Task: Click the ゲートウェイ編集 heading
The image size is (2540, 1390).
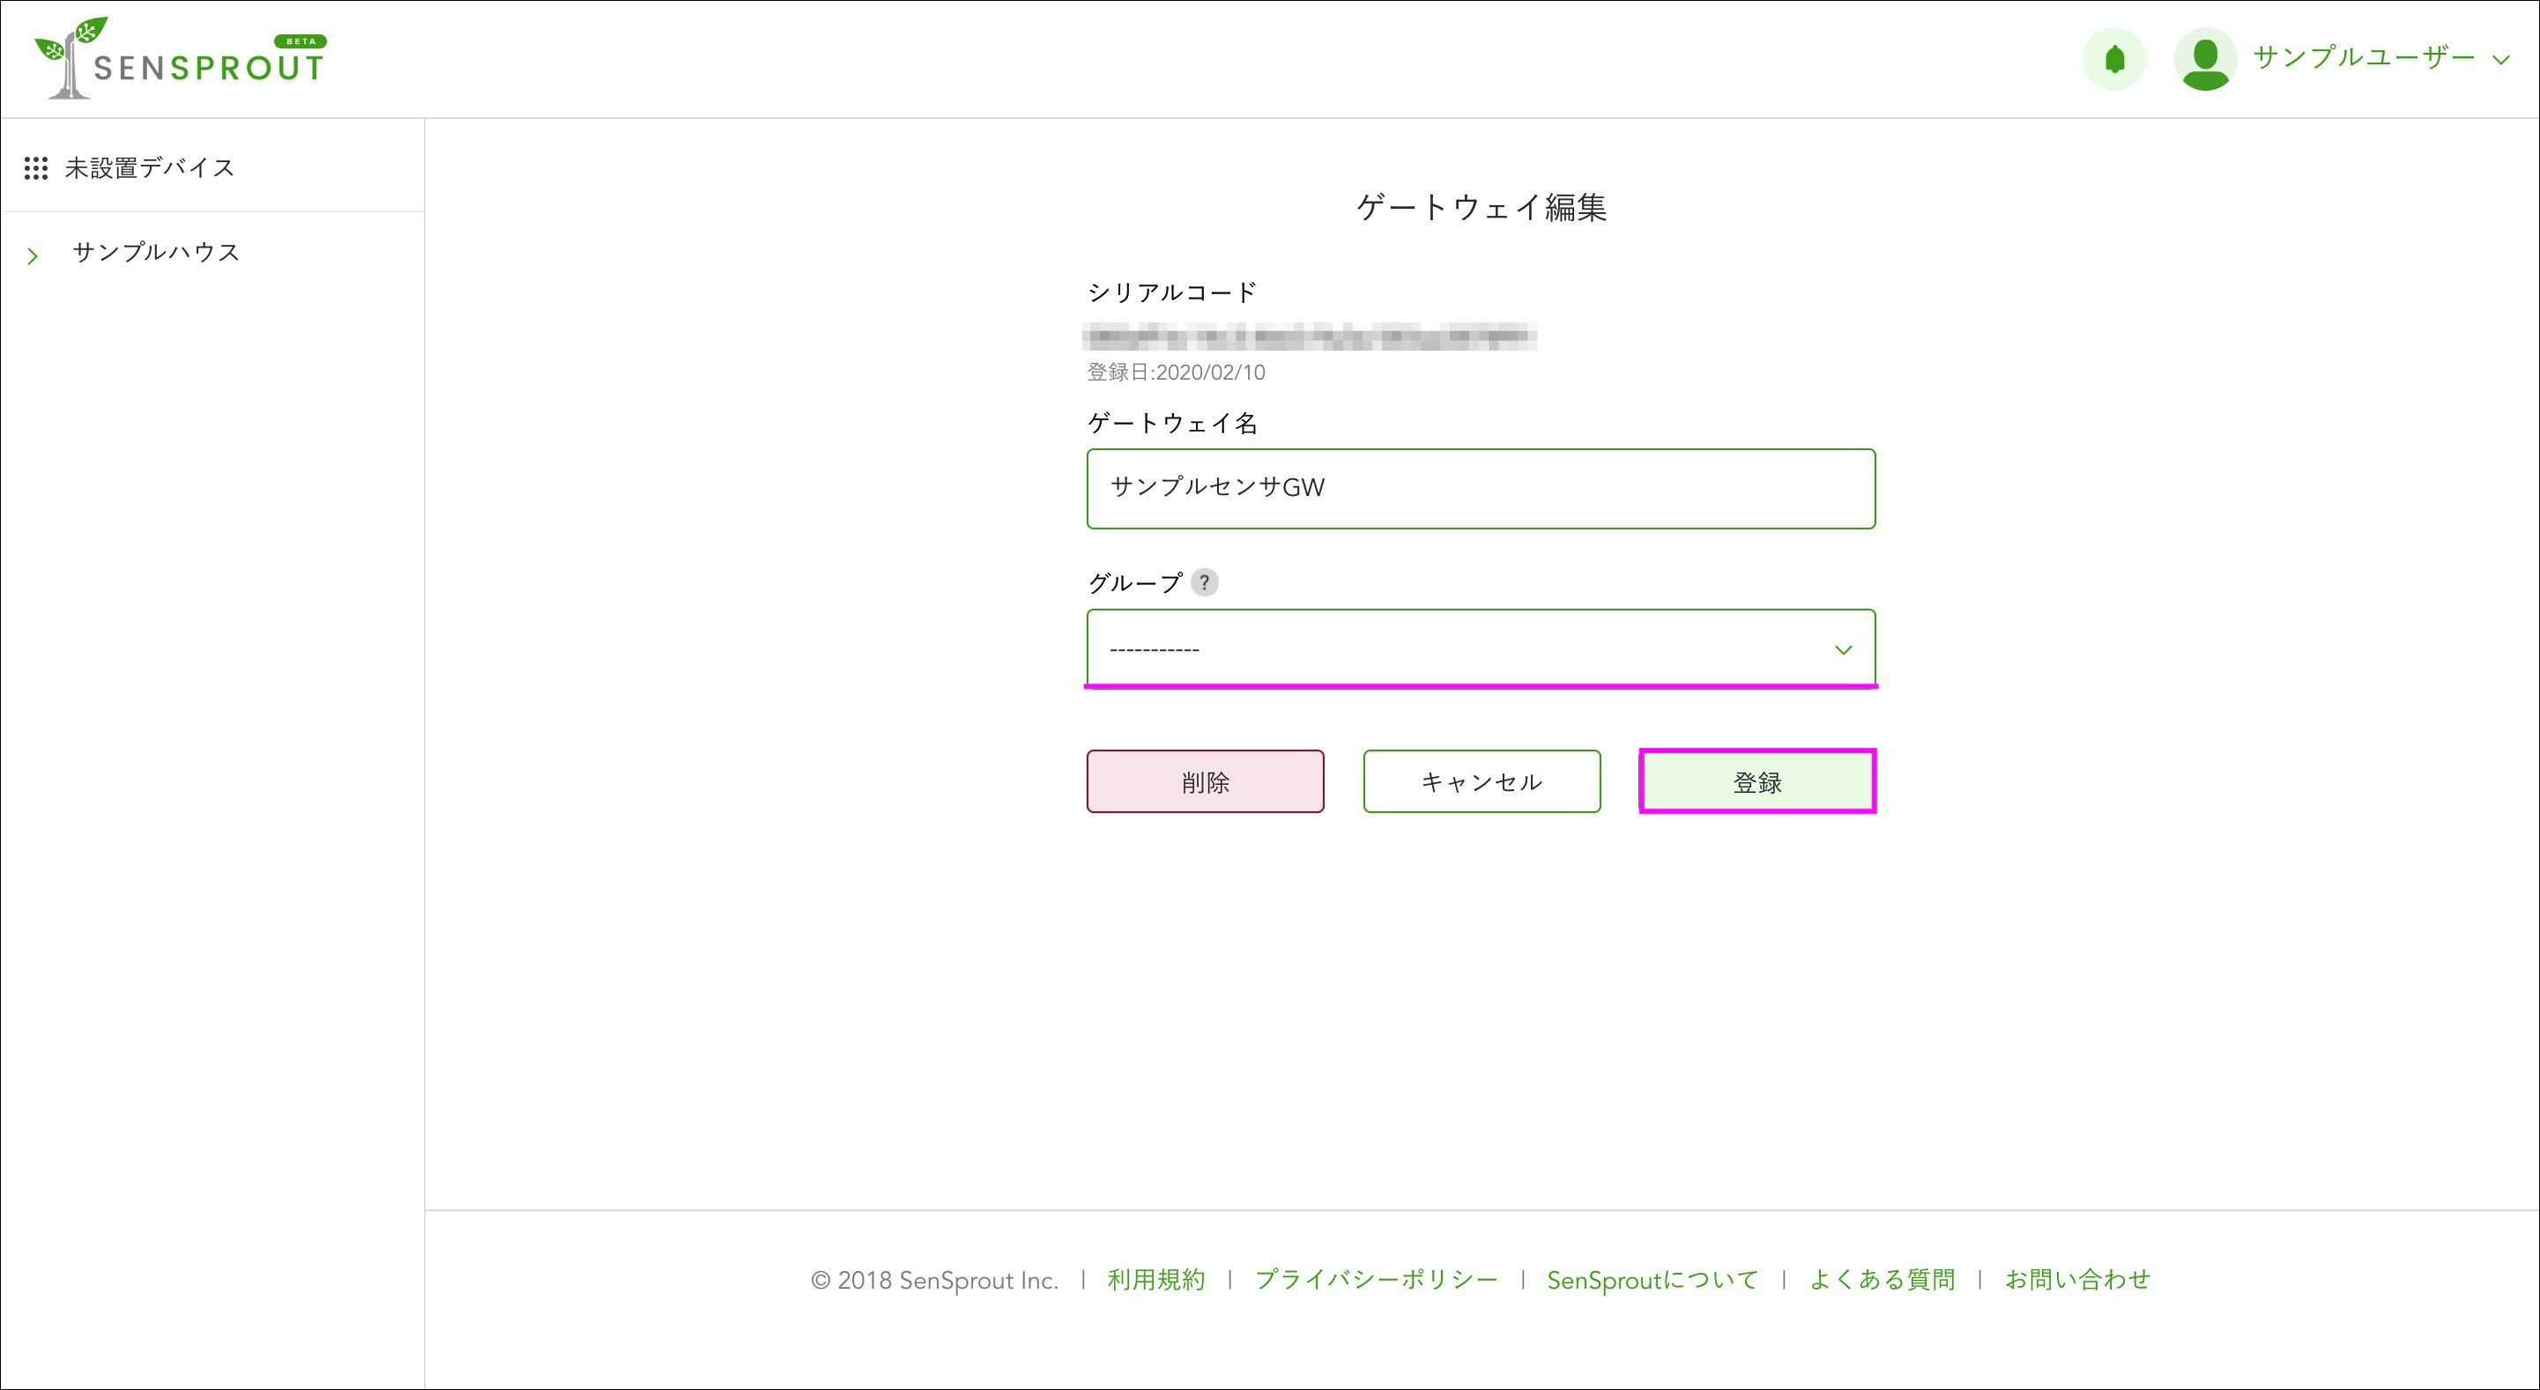Action: (1481, 207)
